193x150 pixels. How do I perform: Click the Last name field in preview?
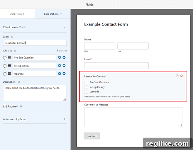point(133,46)
